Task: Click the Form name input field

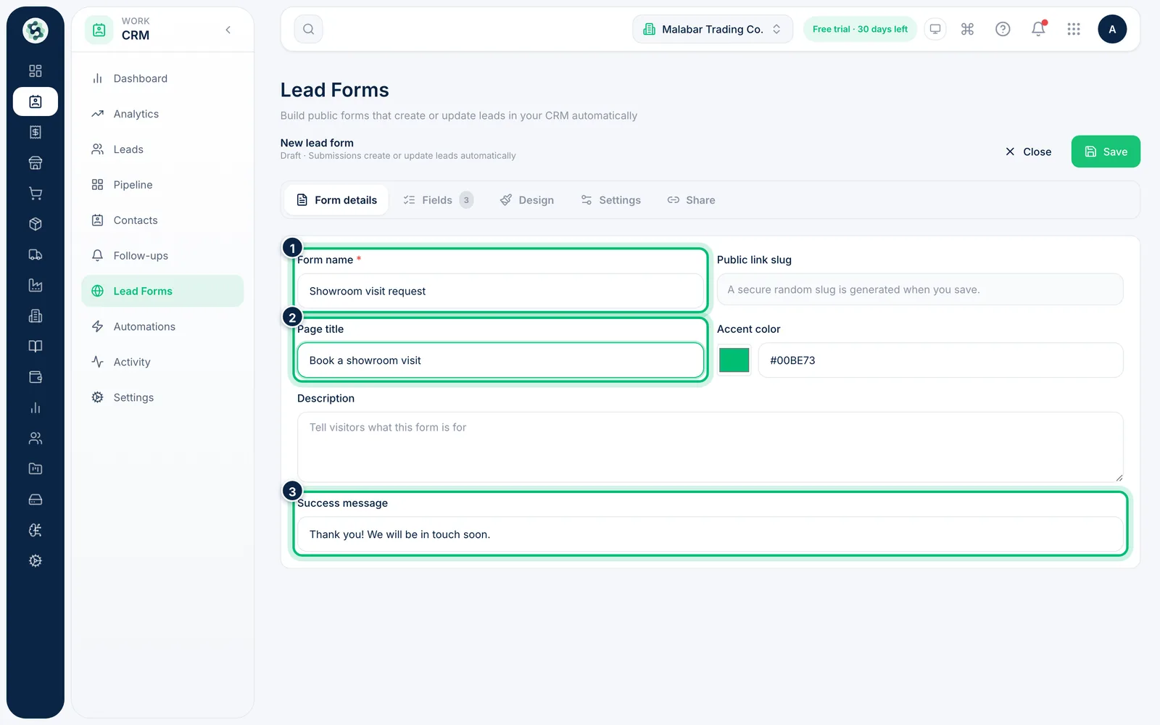Action: (500, 291)
